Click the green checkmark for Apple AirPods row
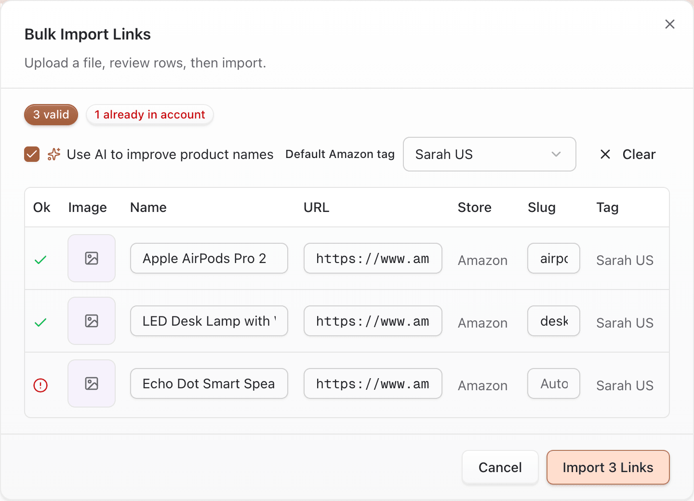 coord(40,260)
